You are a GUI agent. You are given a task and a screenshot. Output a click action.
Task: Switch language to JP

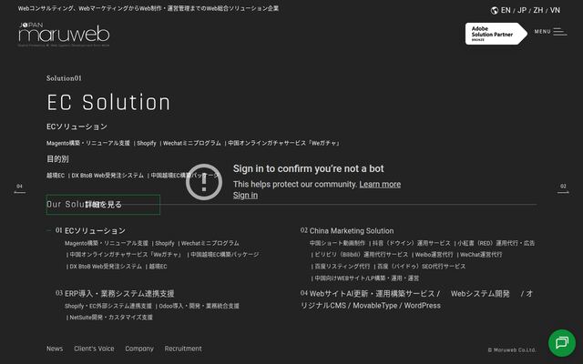click(x=522, y=10)
